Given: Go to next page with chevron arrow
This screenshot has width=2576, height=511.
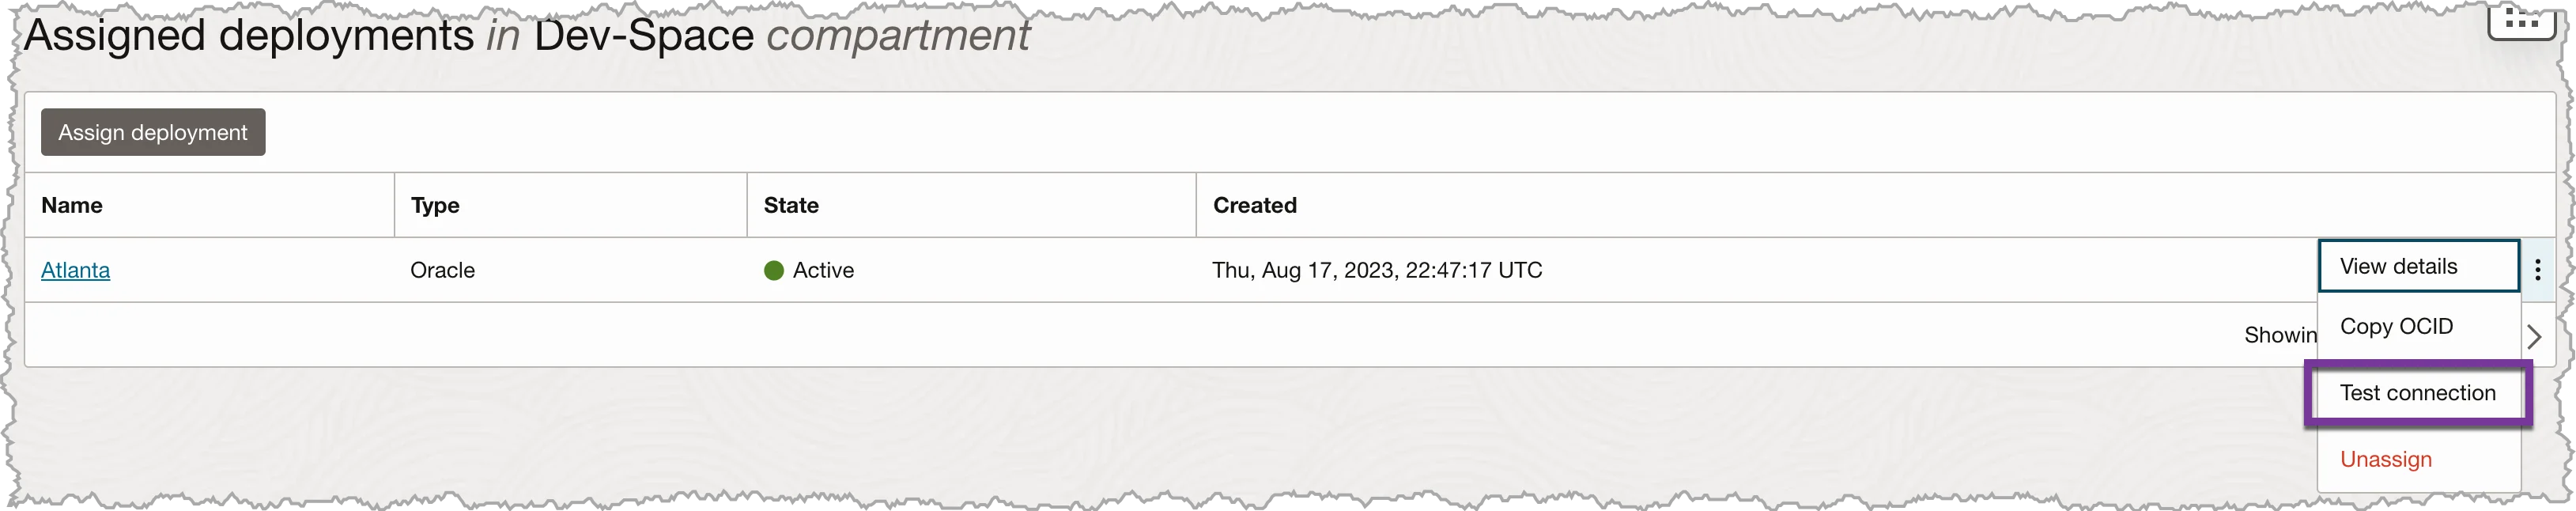Looking at the screenshot, I should (x=2533, y=336).
